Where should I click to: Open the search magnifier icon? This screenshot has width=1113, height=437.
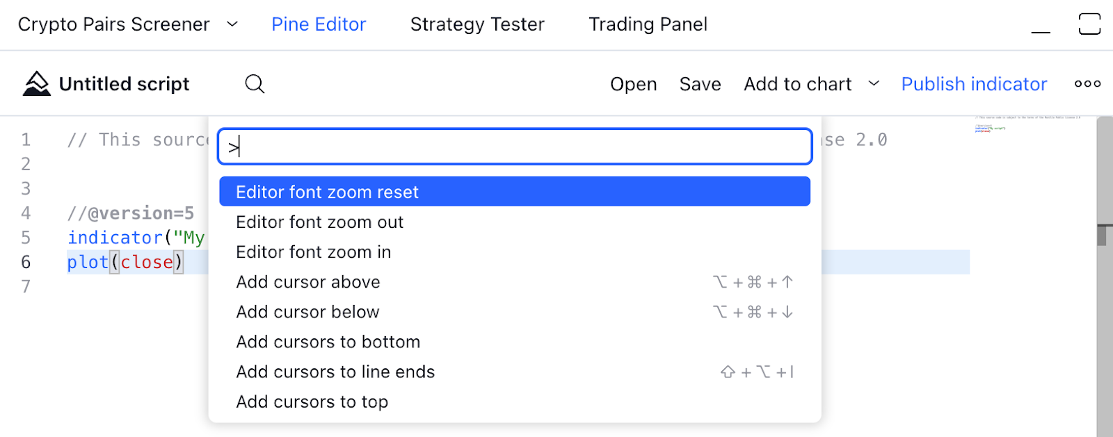pyautogui.click(x=255, y=84)
